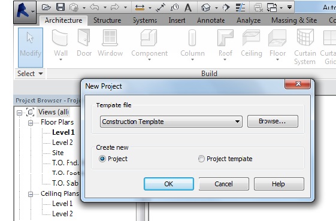The width and height of the screenshot is (336, 221).
Task: Select the Aligned Dimension tool icon
Action: (140, 8)
